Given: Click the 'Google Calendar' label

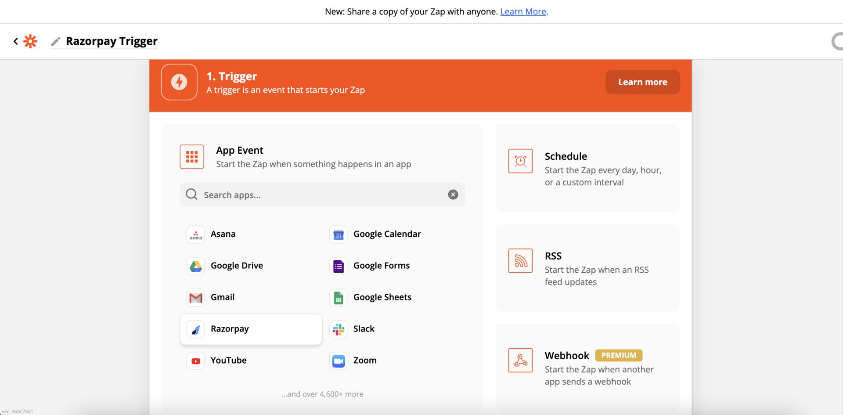Looking at the screenshot, I should [387, 234].
